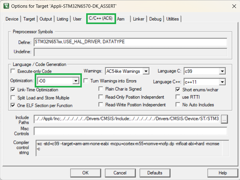Image resolution: width=240 pixels, height=180 pixels.
Task: Close the Options for Target dialog
Action: [x=234, y=6]
